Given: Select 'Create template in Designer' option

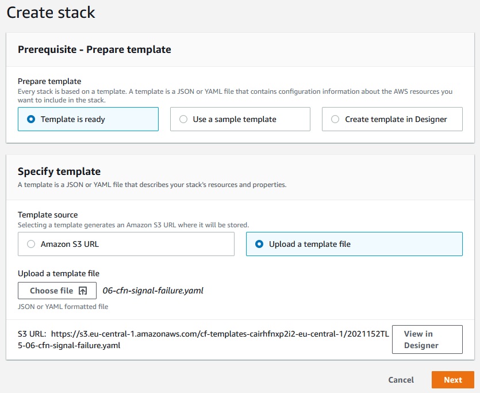Looking at the screenshot, I should [392, 119].
